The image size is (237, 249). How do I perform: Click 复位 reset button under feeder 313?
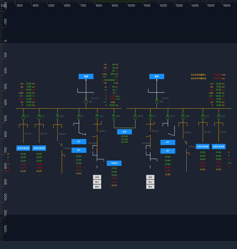coord(97,187)
